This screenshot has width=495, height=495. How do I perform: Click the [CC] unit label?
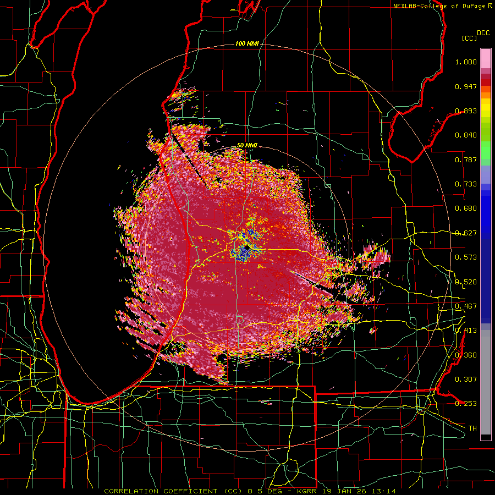pyautogui.click(x=469, y=38)
